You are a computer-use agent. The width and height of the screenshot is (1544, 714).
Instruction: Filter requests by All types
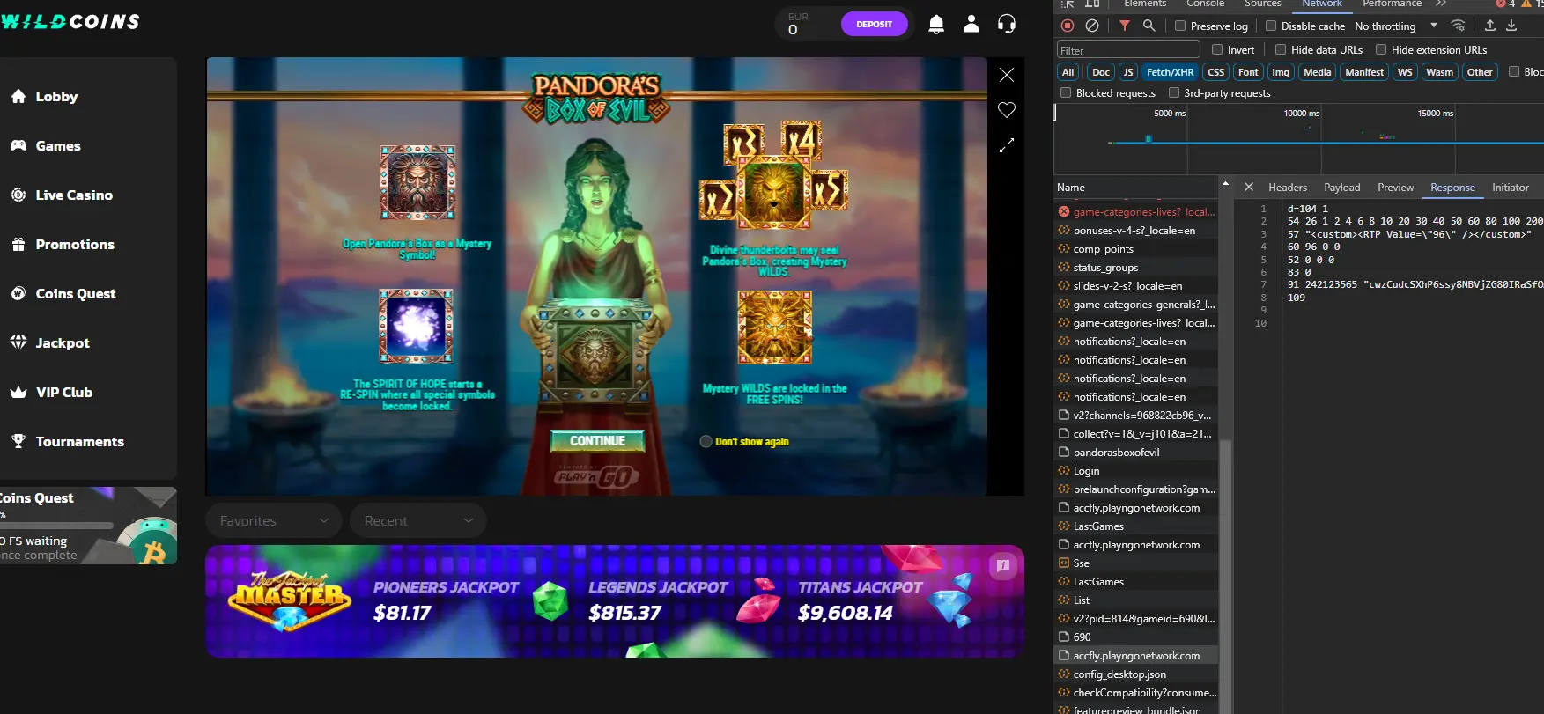(x=1068, y=72)
